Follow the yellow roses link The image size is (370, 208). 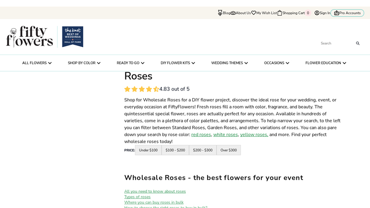(254, 135)
